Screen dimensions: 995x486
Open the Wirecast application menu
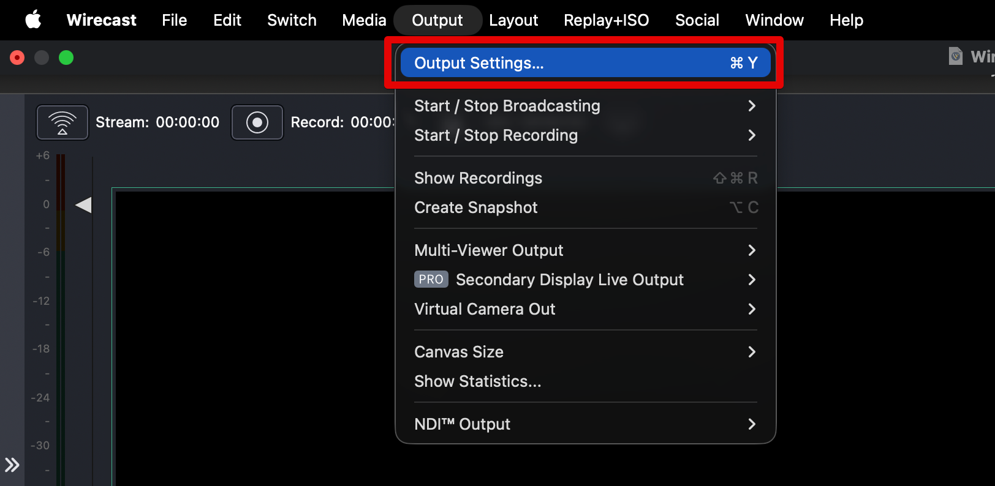click(x=101, y=20)
